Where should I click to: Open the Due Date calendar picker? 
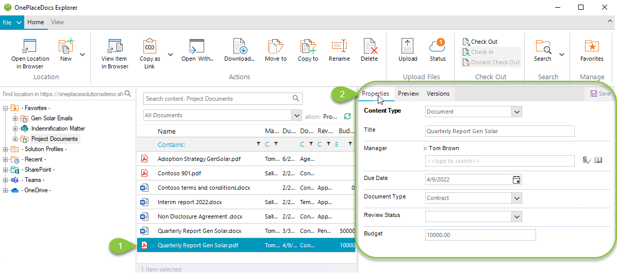[x=516, y=179]
